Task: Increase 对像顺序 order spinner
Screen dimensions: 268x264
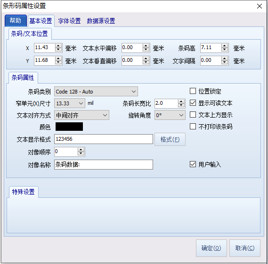Action: [x=81, y=150]
